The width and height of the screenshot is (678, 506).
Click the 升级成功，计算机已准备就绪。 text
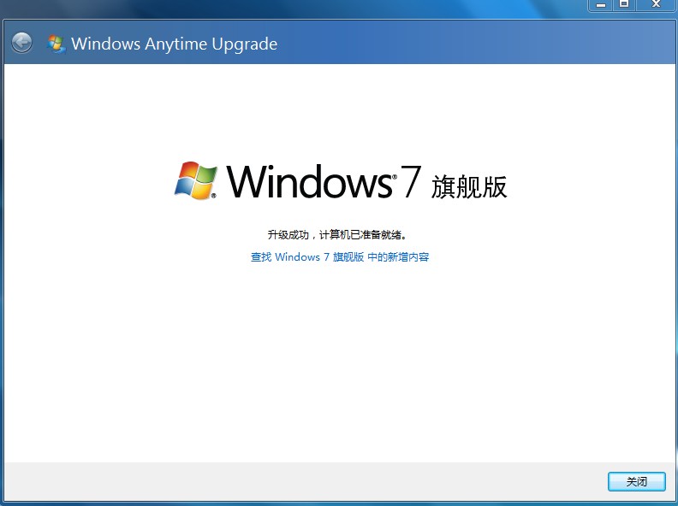click(x=337, y=235)
